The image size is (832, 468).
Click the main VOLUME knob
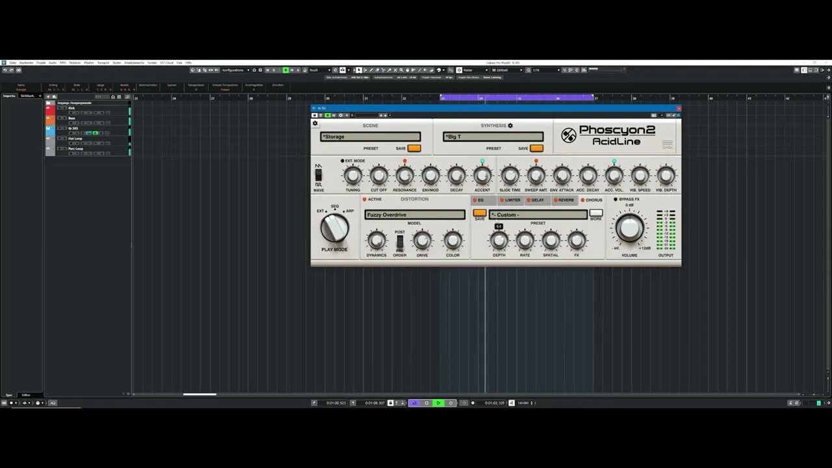click(629, 227)
